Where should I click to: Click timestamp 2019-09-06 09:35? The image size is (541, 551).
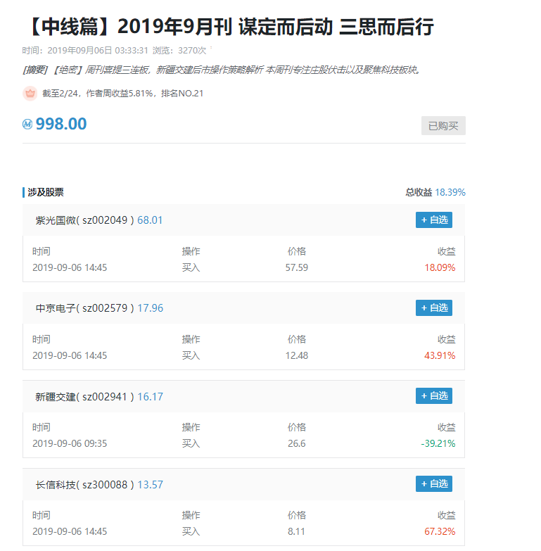(70, 443)
